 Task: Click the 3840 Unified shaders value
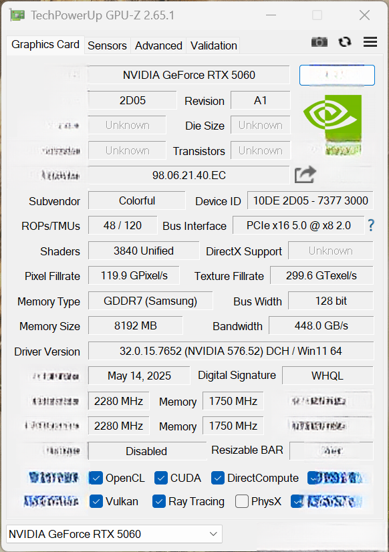[144, 251]
